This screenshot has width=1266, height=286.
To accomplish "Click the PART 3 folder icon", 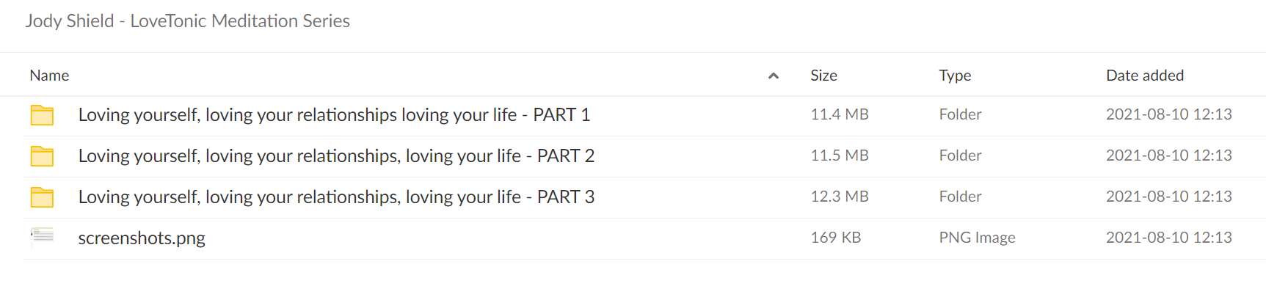I will point(42,197).
